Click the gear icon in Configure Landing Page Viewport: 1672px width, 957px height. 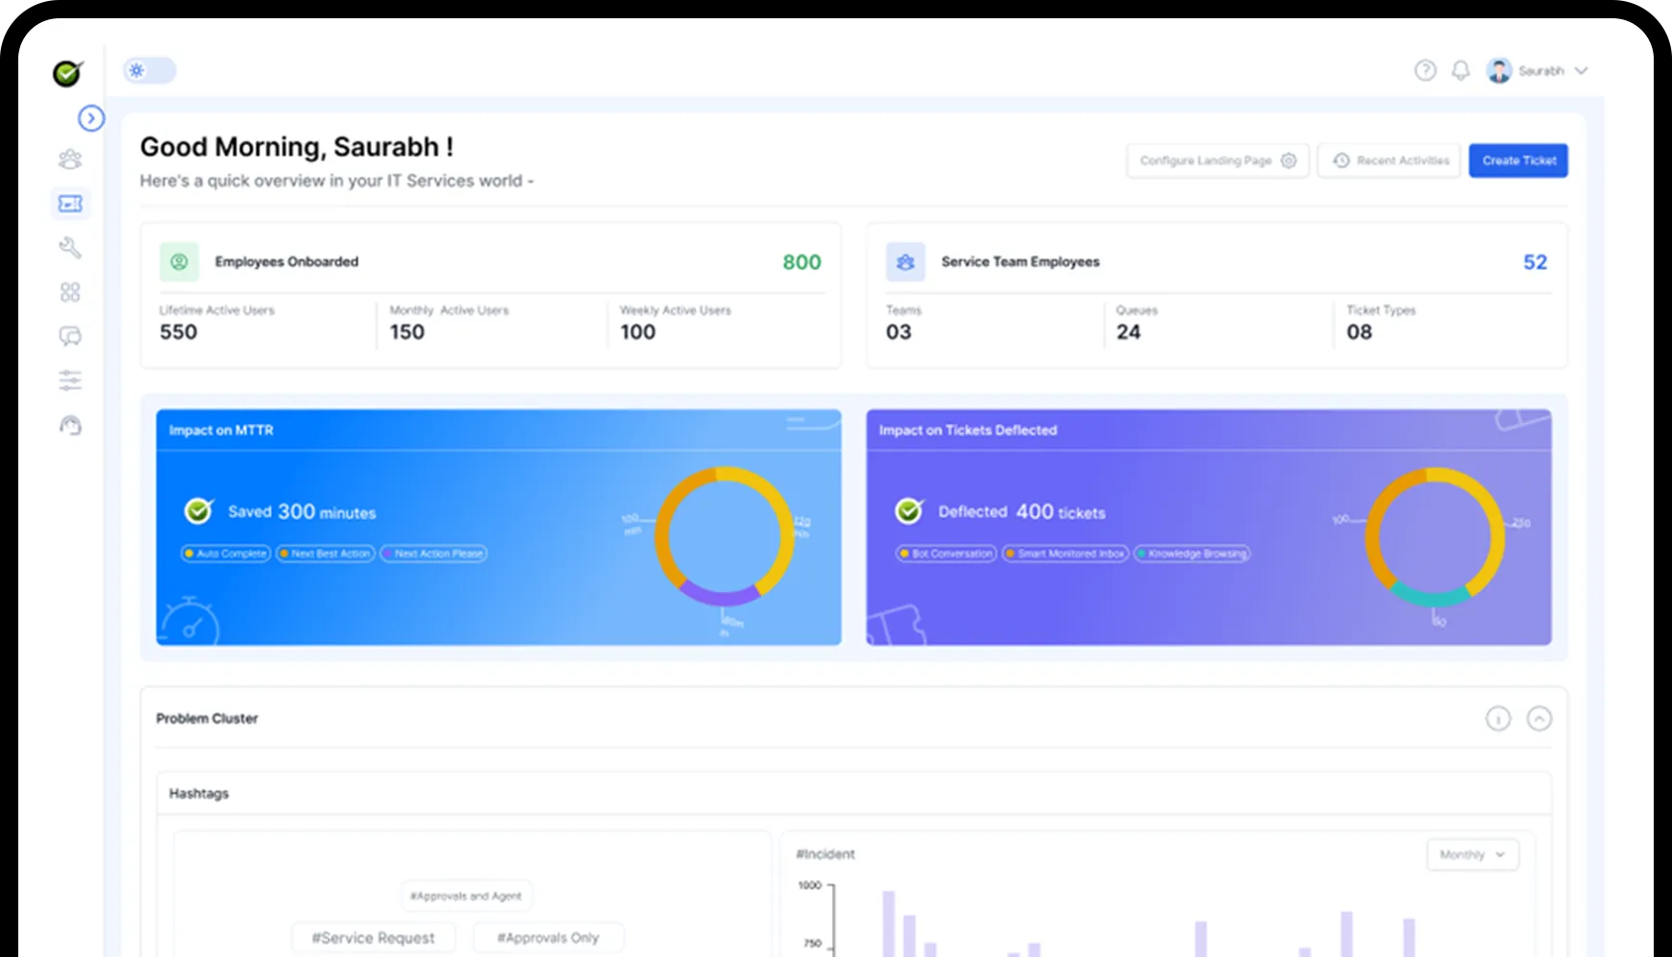pyautogui.click(x=1289, y=160)
